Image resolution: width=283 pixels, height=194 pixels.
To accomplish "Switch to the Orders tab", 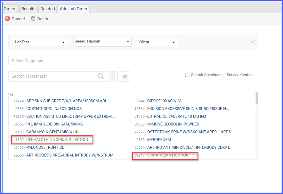I will (10, 9).
